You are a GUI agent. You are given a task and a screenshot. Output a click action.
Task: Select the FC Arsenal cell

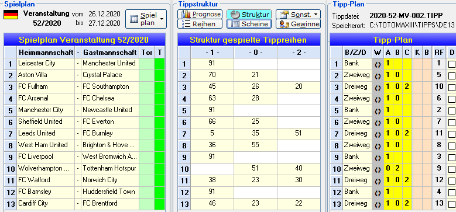[x=46, y=98]
